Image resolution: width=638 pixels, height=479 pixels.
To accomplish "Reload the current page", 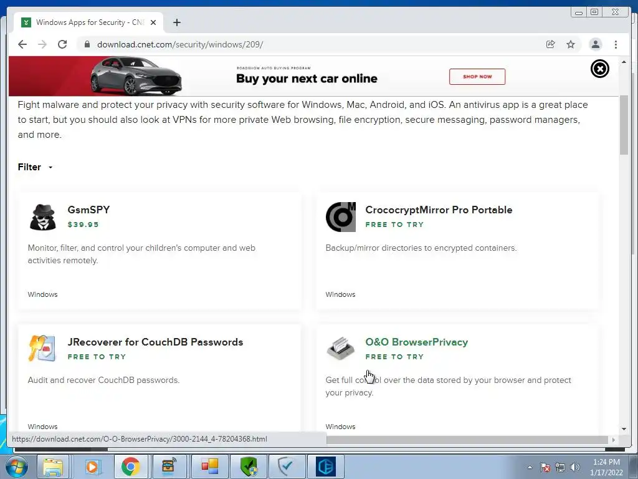I will click(62, 44).
